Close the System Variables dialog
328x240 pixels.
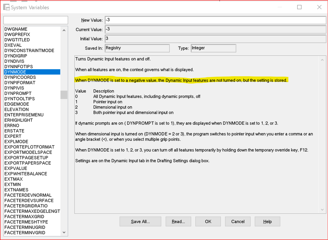(x=319, y=7)
